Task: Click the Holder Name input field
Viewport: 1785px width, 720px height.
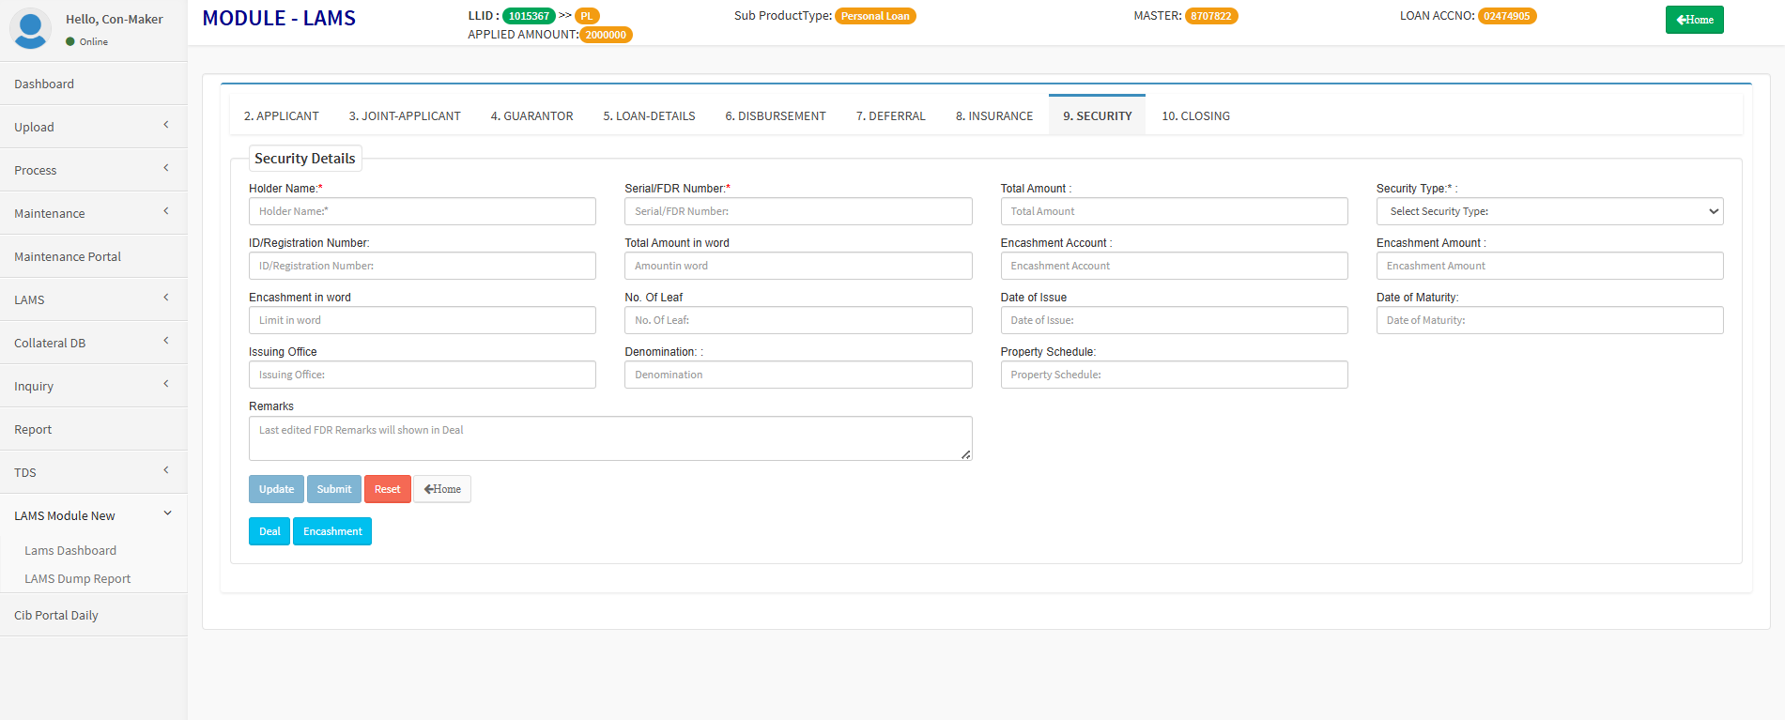Action: coord(422,211)
